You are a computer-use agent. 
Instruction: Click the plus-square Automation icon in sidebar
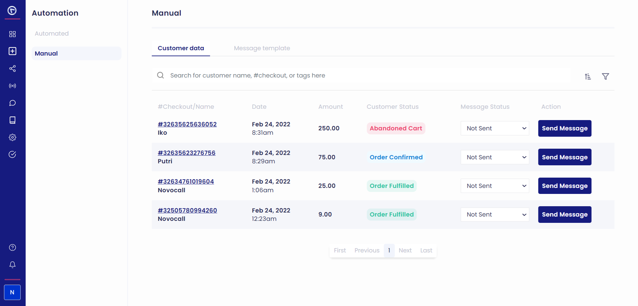click(12, 51)
